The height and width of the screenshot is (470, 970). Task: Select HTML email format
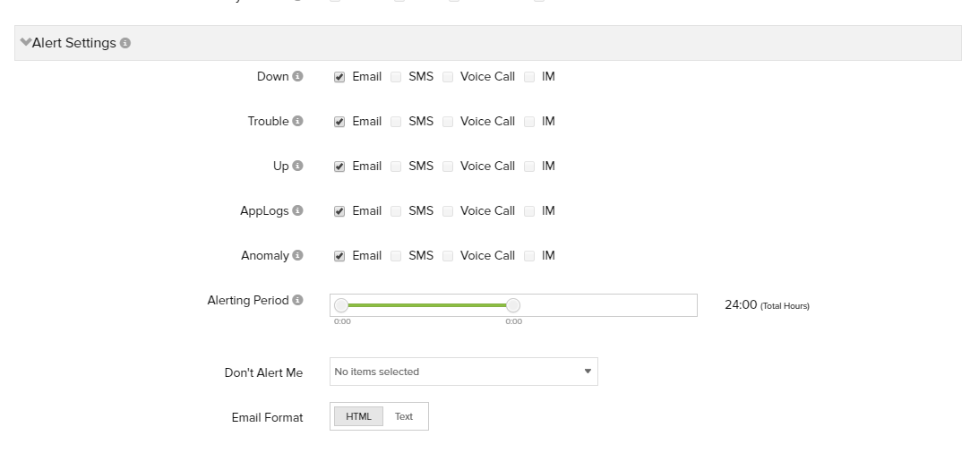coord(358,416)
